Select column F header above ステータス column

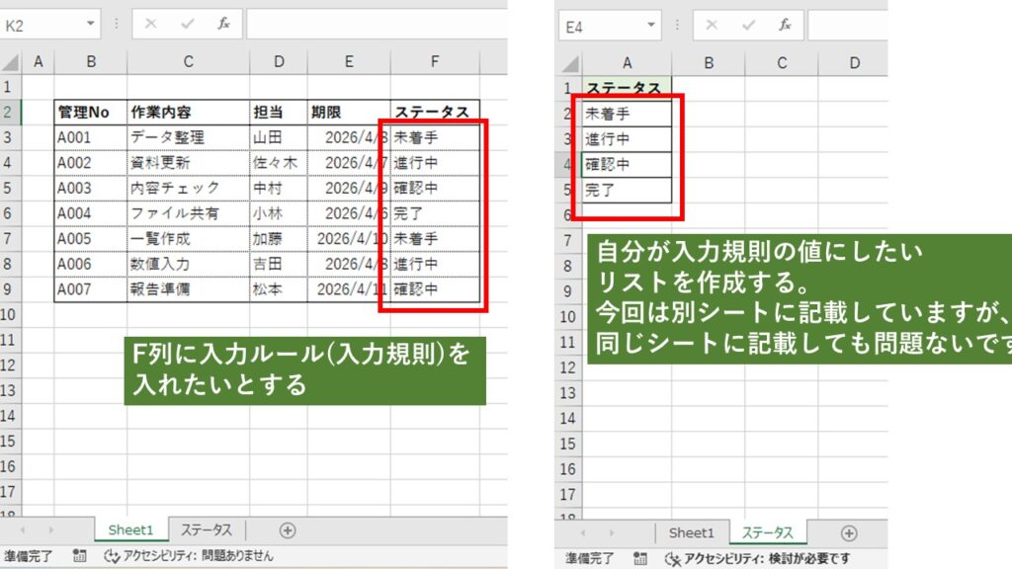435,62
